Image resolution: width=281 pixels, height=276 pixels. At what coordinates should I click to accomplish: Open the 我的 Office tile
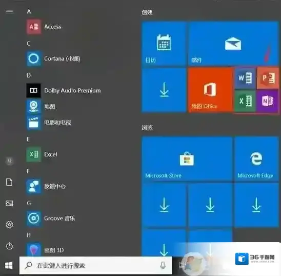(x=210, y=90)
